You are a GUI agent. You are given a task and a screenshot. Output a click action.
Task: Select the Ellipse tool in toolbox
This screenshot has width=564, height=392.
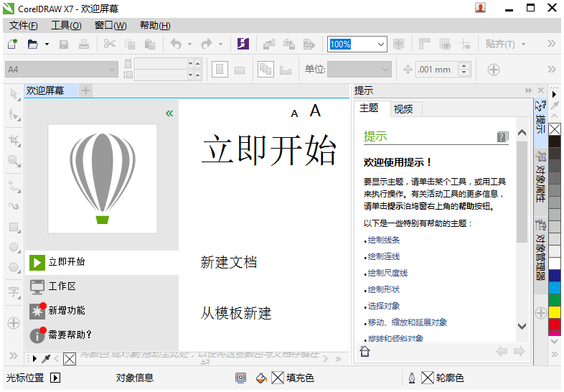(14, 247)
